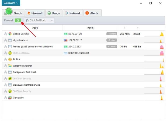Expand the +8 more hosts for skypehost.exe
The width and height of the screenshot is (167, 121).
coord(112,40)
